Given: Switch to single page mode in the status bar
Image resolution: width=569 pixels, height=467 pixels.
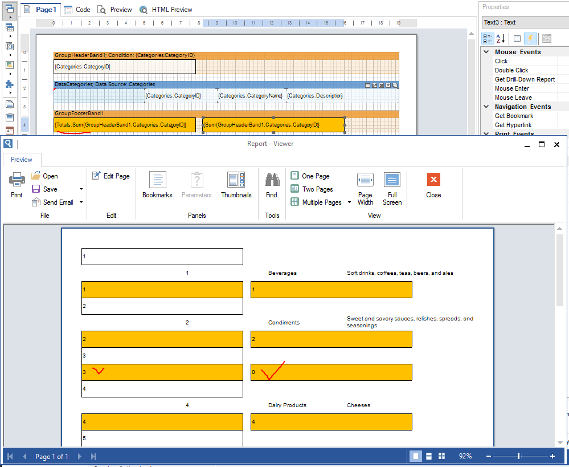Looking at the screenshot, I should tap(416, 456).
